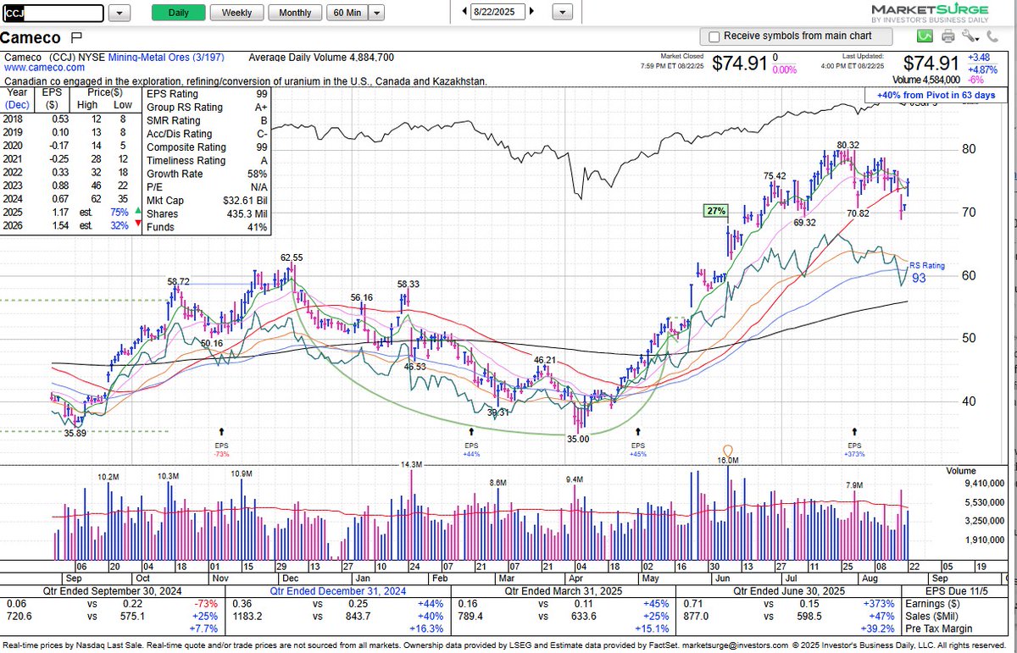Click inside the CCJ symbol input field
This screenshot has height=653, width=1017.
point(51,12)
